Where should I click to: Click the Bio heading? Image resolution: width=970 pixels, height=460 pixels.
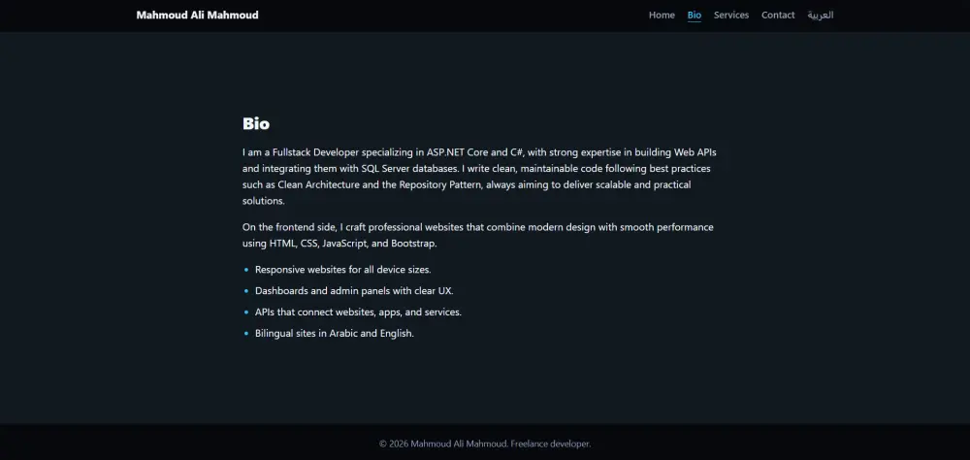pos(256,124)
